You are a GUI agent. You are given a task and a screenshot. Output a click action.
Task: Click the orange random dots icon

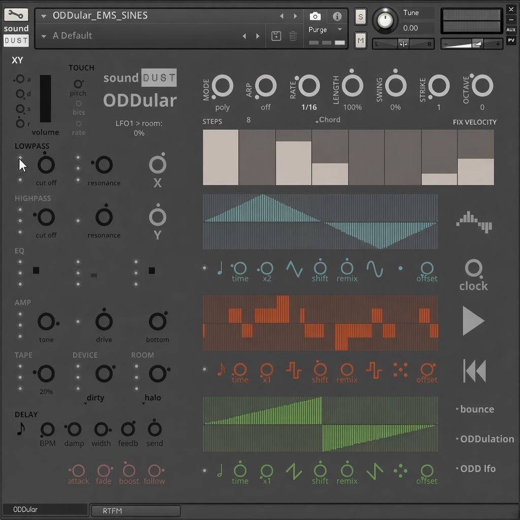click(400, 370)
